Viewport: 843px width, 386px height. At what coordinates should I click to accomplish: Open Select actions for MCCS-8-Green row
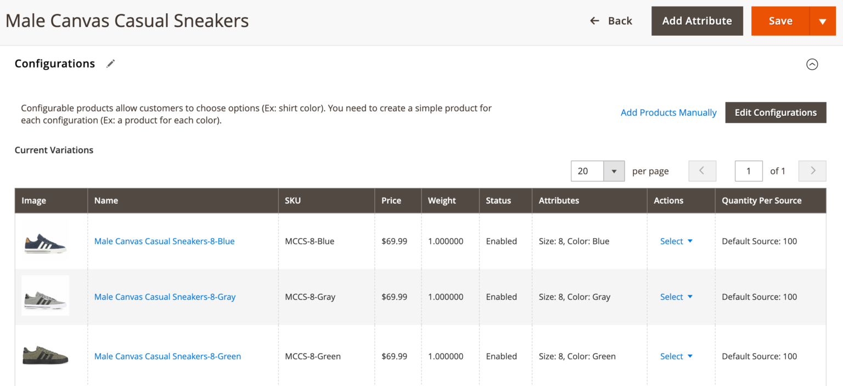pos(676,356)
